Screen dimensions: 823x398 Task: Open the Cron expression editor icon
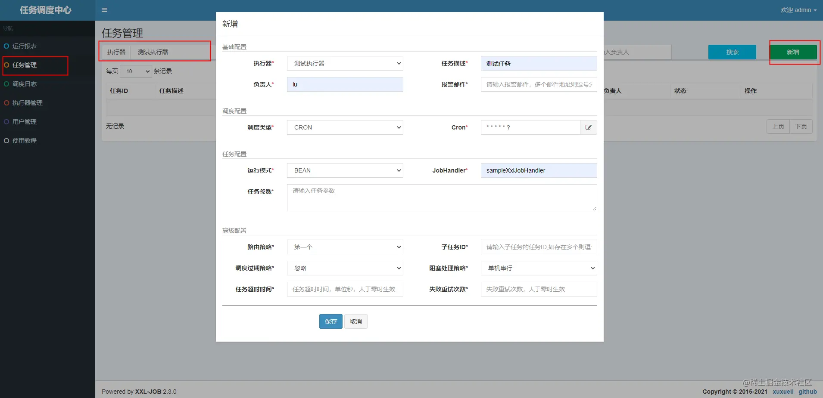(589, 127)
